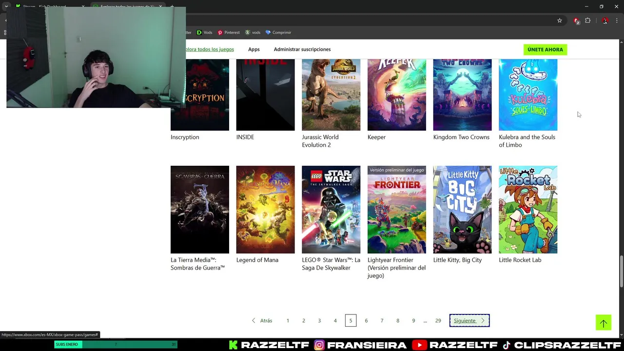Go to page 2

(x=303, y=320)
